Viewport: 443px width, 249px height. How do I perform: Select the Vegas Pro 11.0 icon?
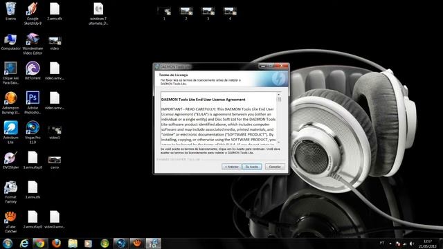(x=33, y=133)
